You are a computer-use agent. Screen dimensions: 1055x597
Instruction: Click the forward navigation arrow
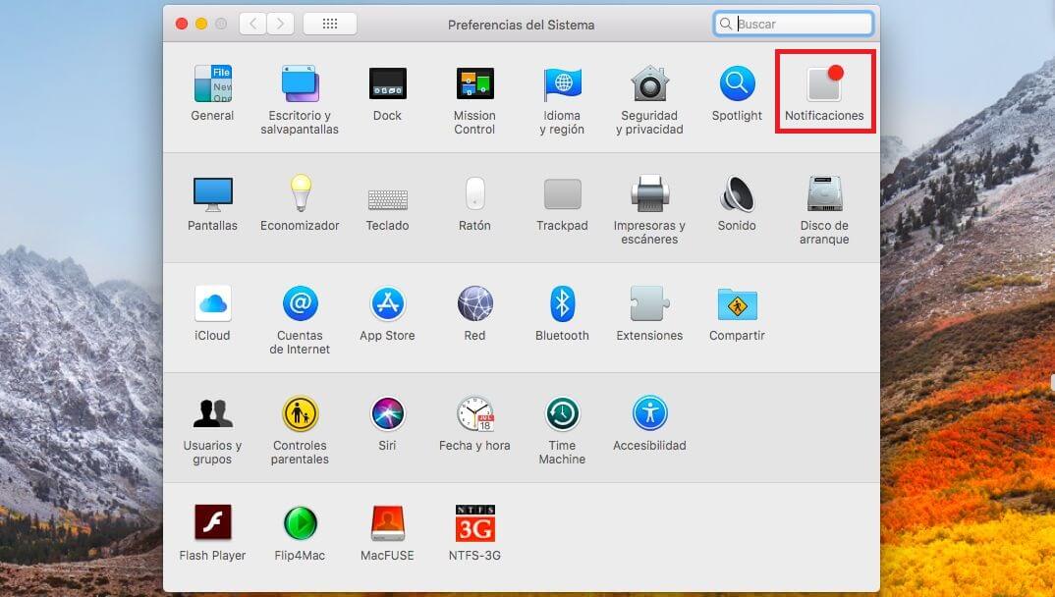click(281, 25)
